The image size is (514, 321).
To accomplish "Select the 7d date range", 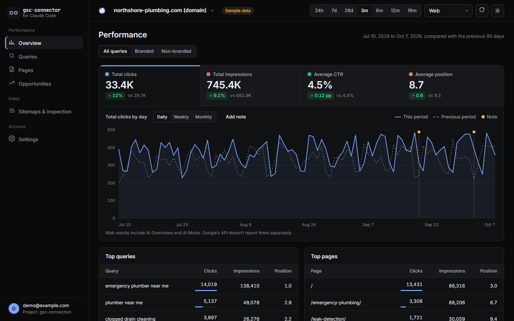I will point(334,11).
